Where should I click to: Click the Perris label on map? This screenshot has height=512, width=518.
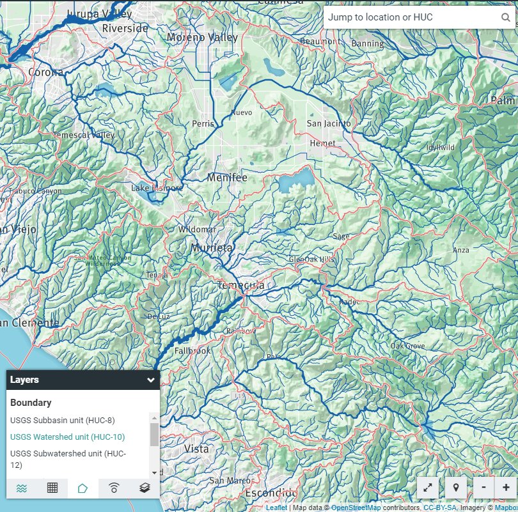coord(203,124)
